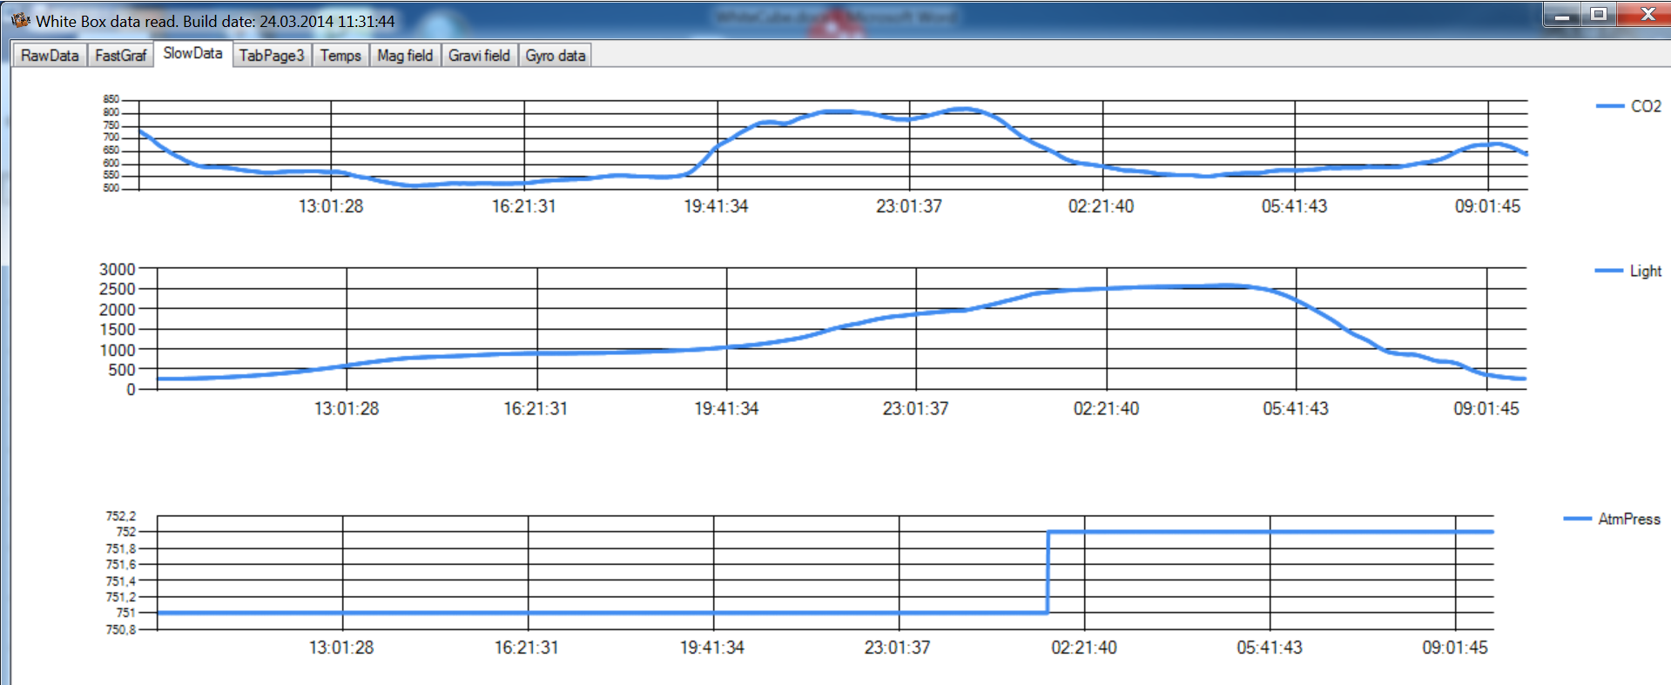This screenshot has height=685, width=1671.
Task: Click the Light legend entry
Action: point(1628,271)
